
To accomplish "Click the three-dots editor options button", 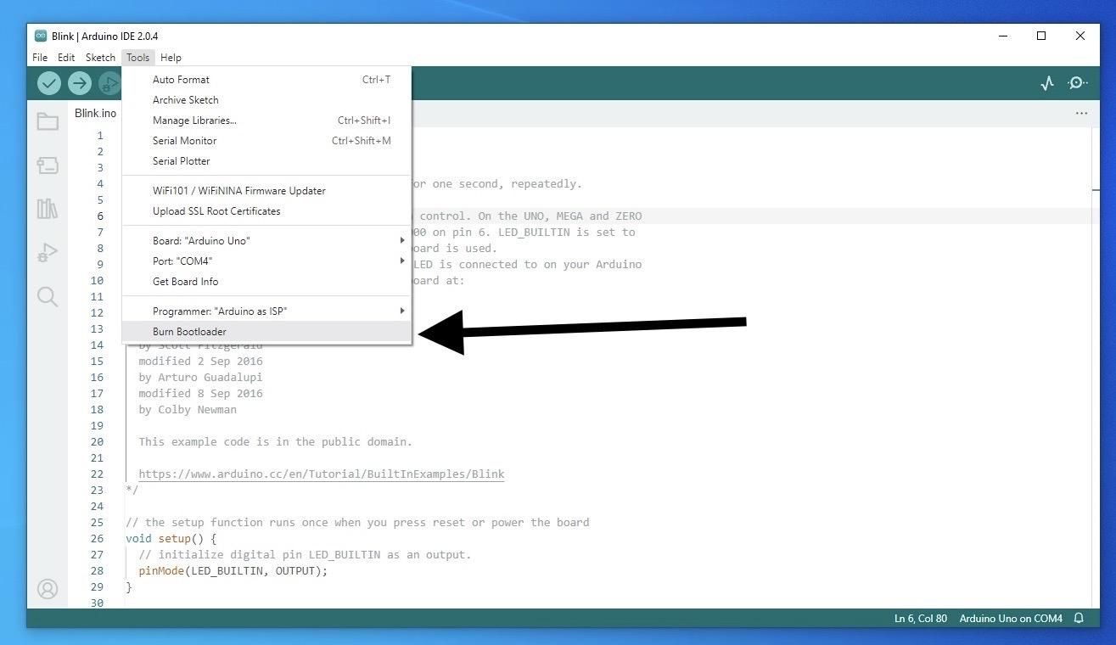I will coord(1081,113).
